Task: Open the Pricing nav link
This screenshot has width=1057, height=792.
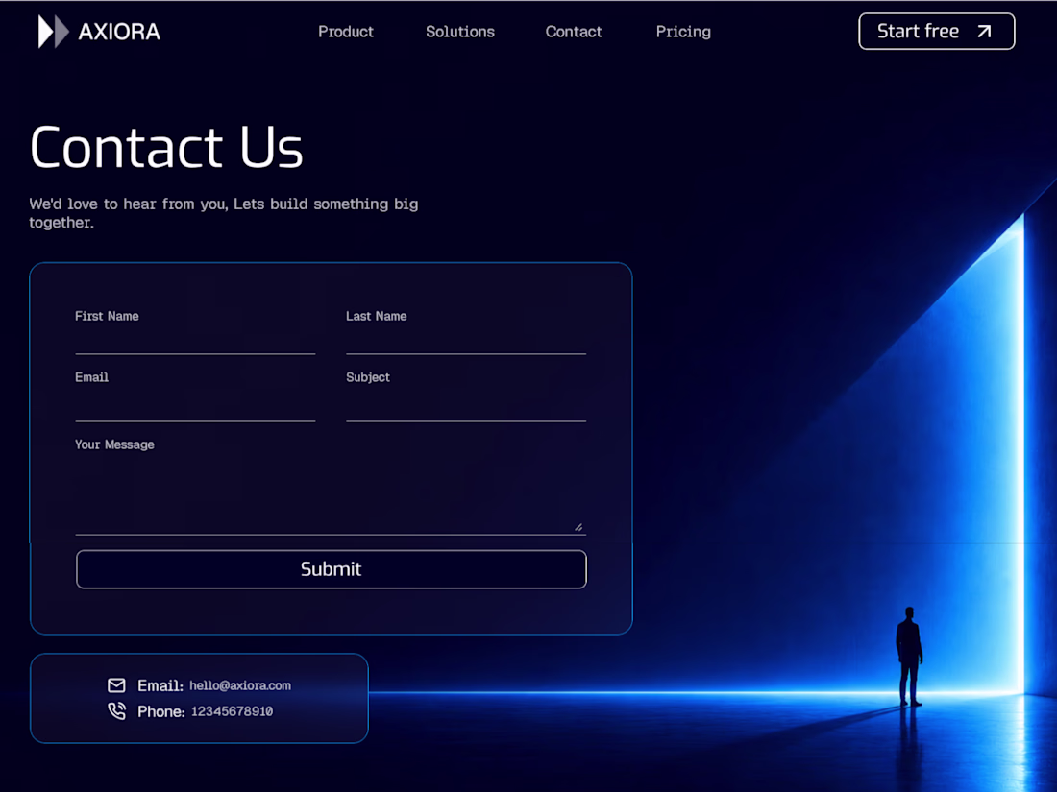Action: [683, 32]
